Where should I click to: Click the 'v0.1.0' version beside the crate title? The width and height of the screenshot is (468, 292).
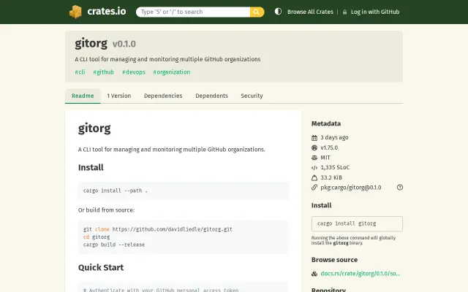[124, 44]
